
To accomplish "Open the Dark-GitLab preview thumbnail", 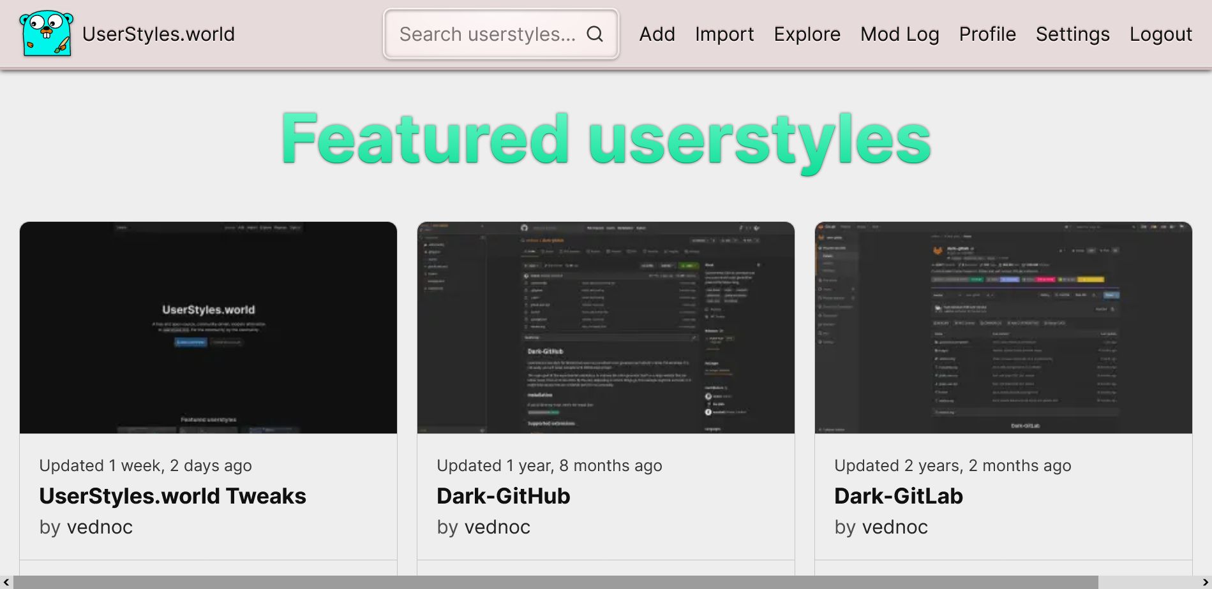I will [x=1003, y=328].
